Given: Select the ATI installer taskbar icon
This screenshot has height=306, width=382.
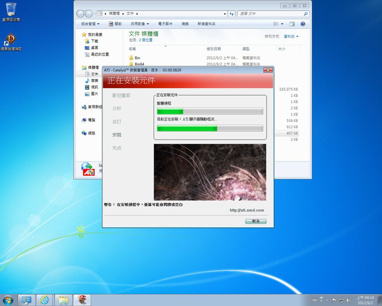Looking at the screenshot, I should pos(82,300).
